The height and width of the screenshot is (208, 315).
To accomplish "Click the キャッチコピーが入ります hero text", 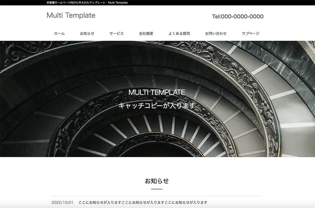I will click(157, 106).
